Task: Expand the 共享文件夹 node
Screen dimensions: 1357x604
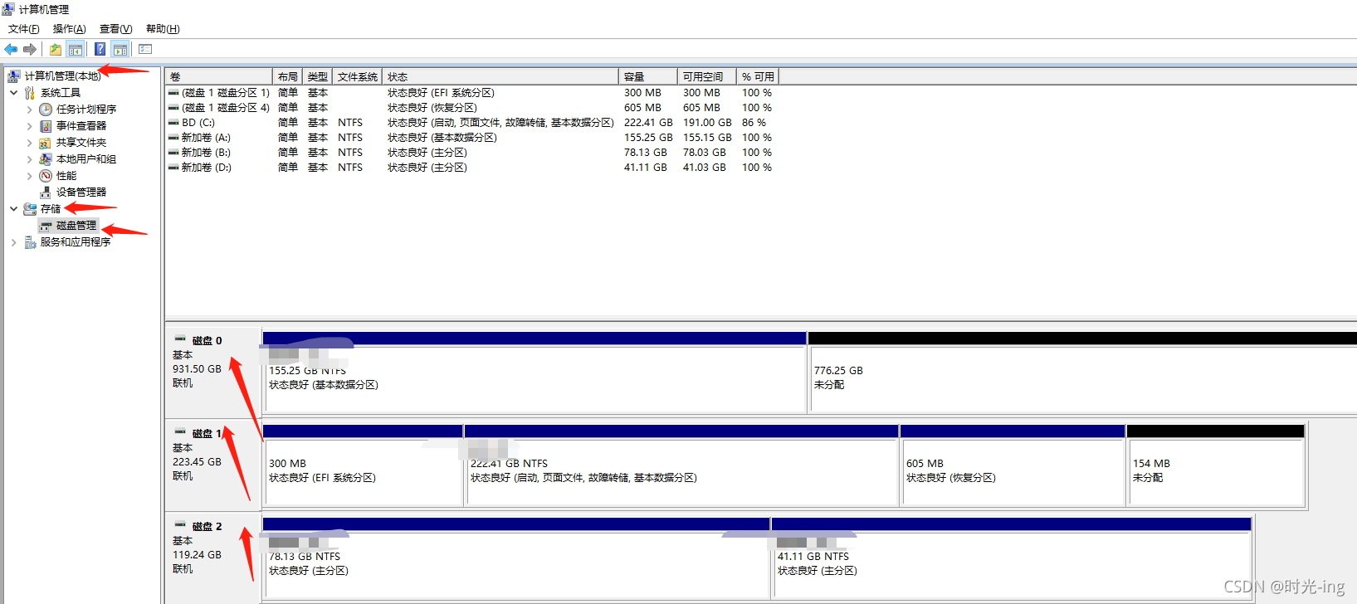Action: coord(29,143)
